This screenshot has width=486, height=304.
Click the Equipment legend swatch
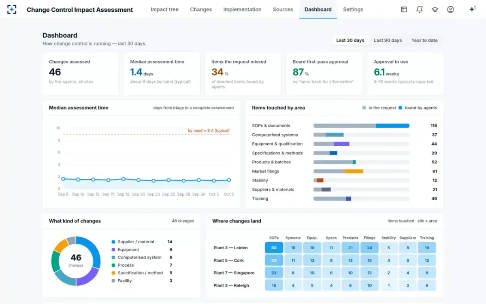tap(113, 250)
